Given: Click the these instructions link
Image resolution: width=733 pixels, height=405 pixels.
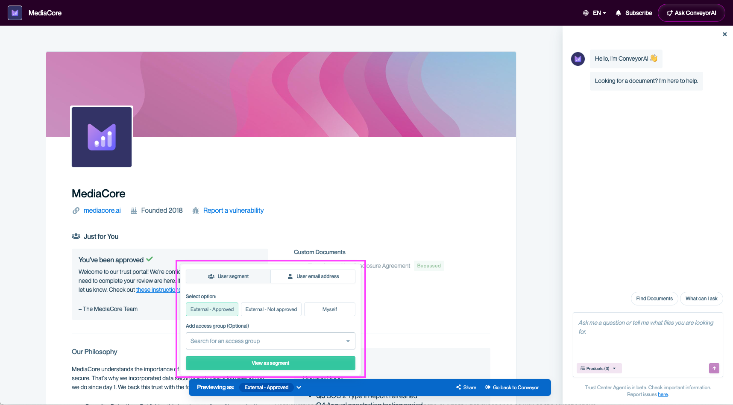Looking at the screenshot, I should [158, 290].
